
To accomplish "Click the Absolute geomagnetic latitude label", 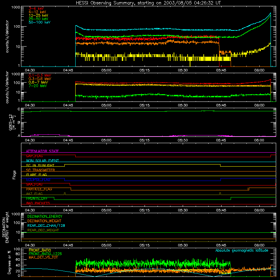I will coord(242,250).
